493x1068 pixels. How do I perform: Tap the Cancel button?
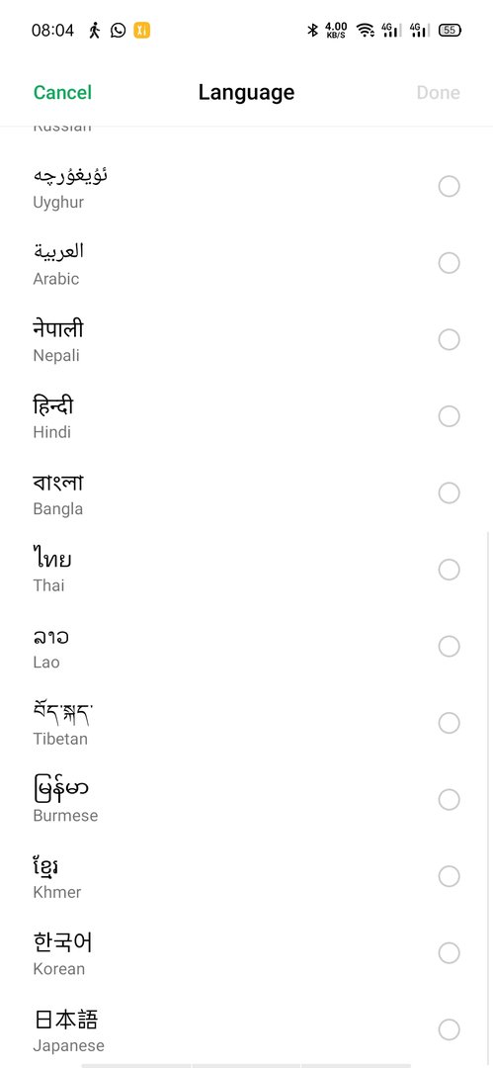[x=62, y=93]
